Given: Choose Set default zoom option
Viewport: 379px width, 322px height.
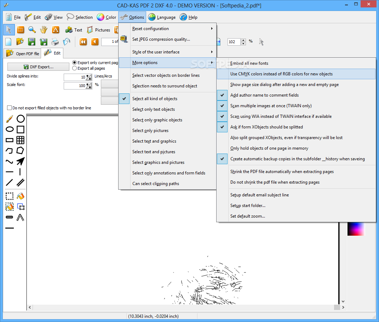Looking at the screenshot, I should 296,216.
